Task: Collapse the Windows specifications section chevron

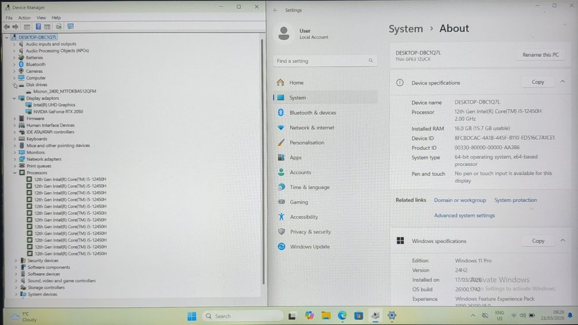Action: (563, 240)
